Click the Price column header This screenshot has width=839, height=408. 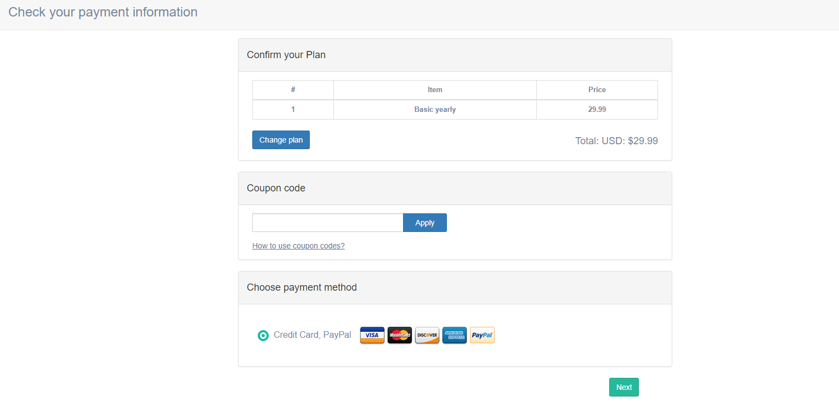tap(597, 89)
